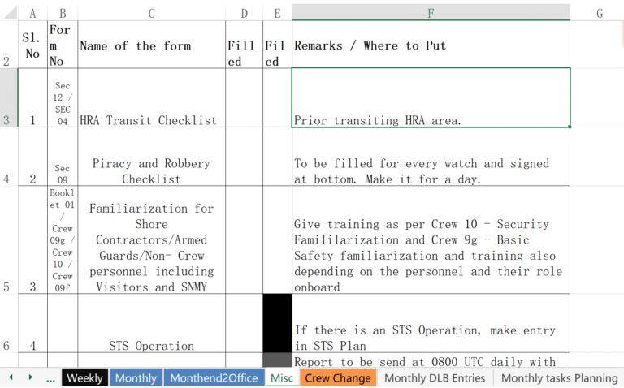Select the Misc sheet tab

tap(282, 378)
